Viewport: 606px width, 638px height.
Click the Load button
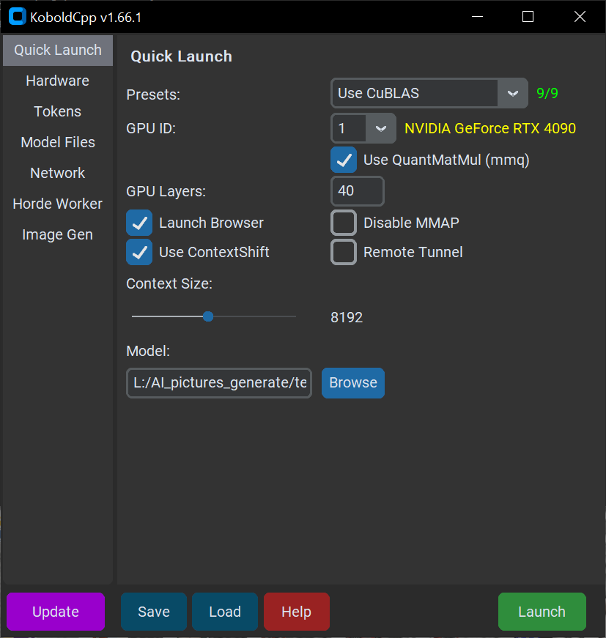coord(225,612)
